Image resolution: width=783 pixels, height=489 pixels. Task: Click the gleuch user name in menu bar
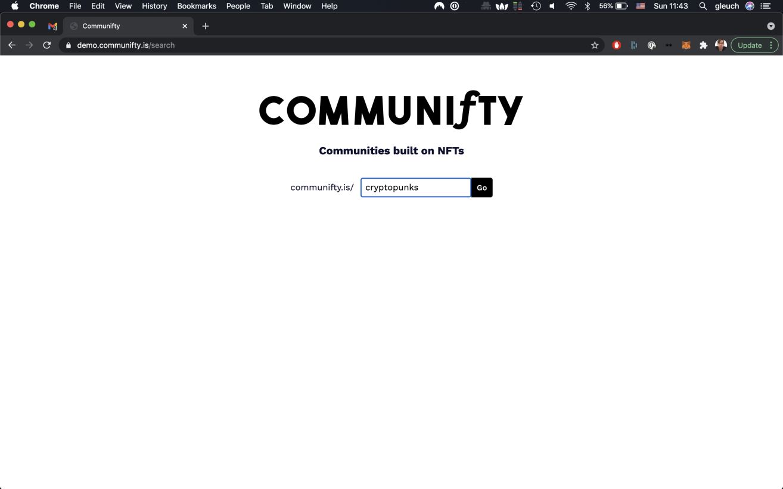(x=727, y=6)
